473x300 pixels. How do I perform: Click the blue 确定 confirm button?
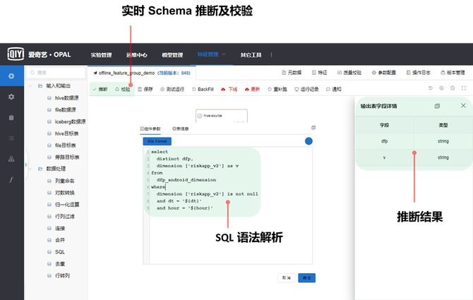(306, 277)
